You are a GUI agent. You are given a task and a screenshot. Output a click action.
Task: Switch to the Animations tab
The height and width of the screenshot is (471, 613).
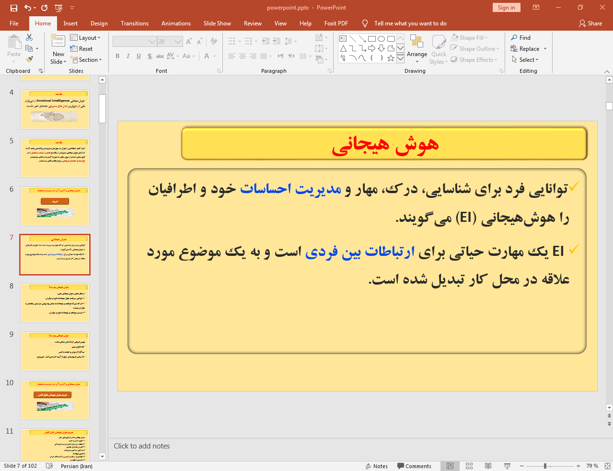[x=176, y=23]
